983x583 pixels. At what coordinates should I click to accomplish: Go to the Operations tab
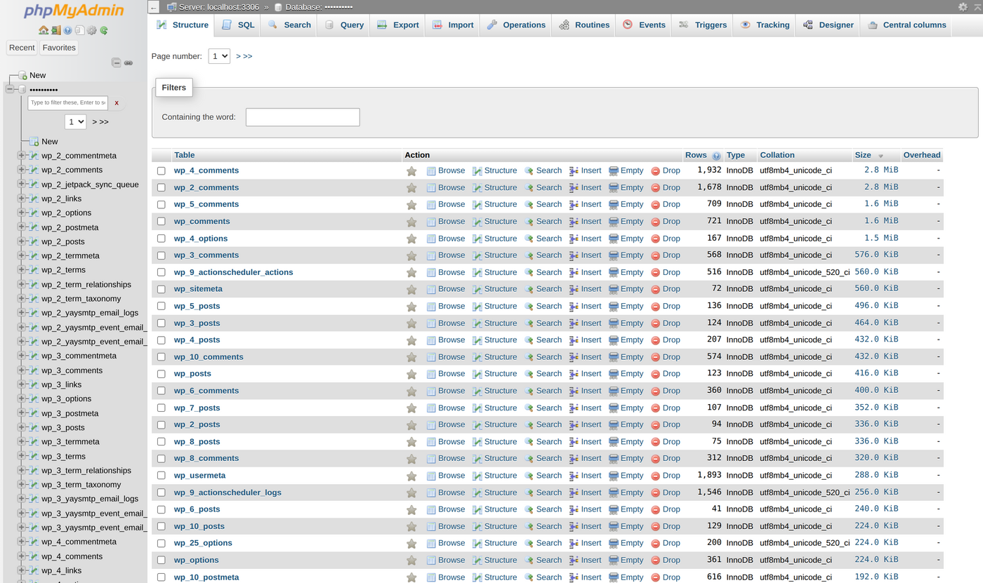click(516, 25)
